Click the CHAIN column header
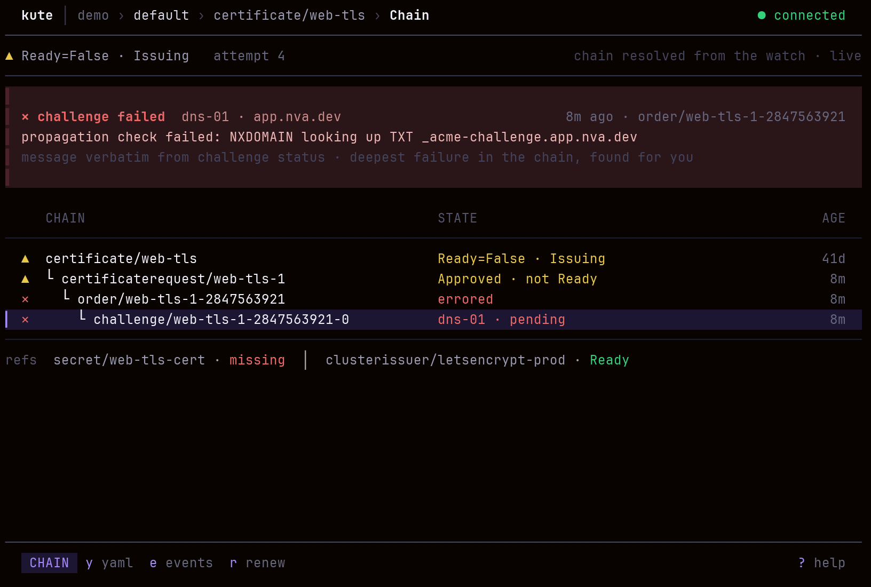 coord(65,218)
